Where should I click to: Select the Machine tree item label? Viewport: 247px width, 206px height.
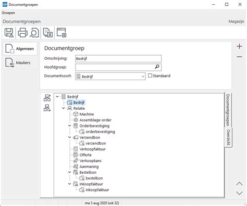click(87, 114)
